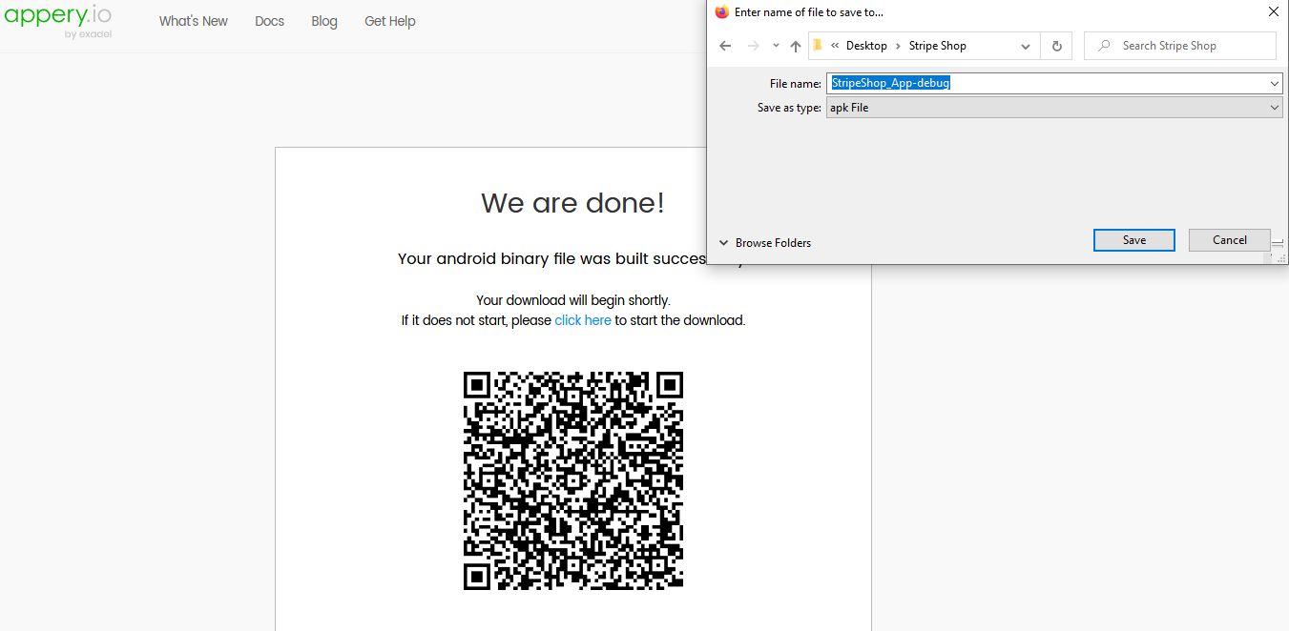
Task: Go forward in the save dialog
Action: (754, 46)
